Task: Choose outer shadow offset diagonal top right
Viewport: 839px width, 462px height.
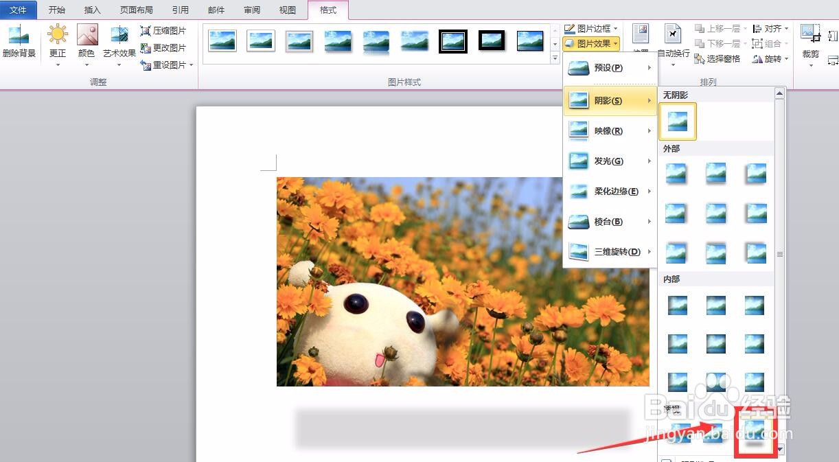Action: pos(676,253)
